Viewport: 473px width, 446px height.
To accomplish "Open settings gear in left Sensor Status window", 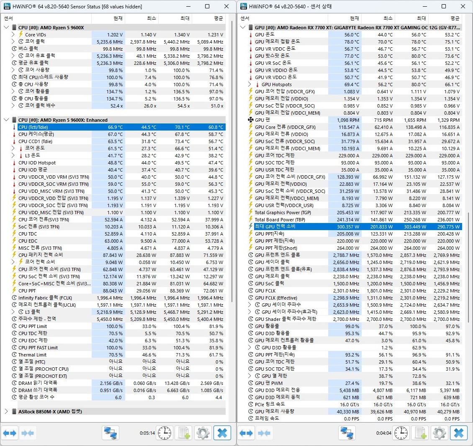I will pos(203,433).
